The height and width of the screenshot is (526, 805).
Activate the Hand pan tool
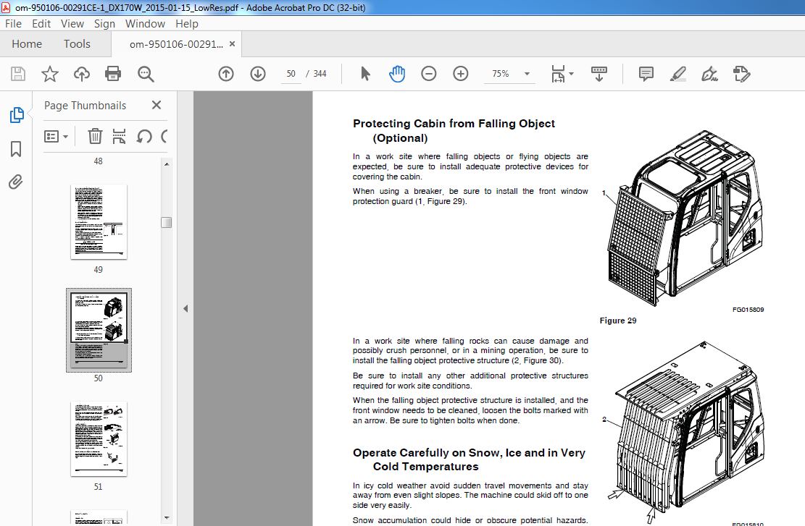(x=397, y=74)
